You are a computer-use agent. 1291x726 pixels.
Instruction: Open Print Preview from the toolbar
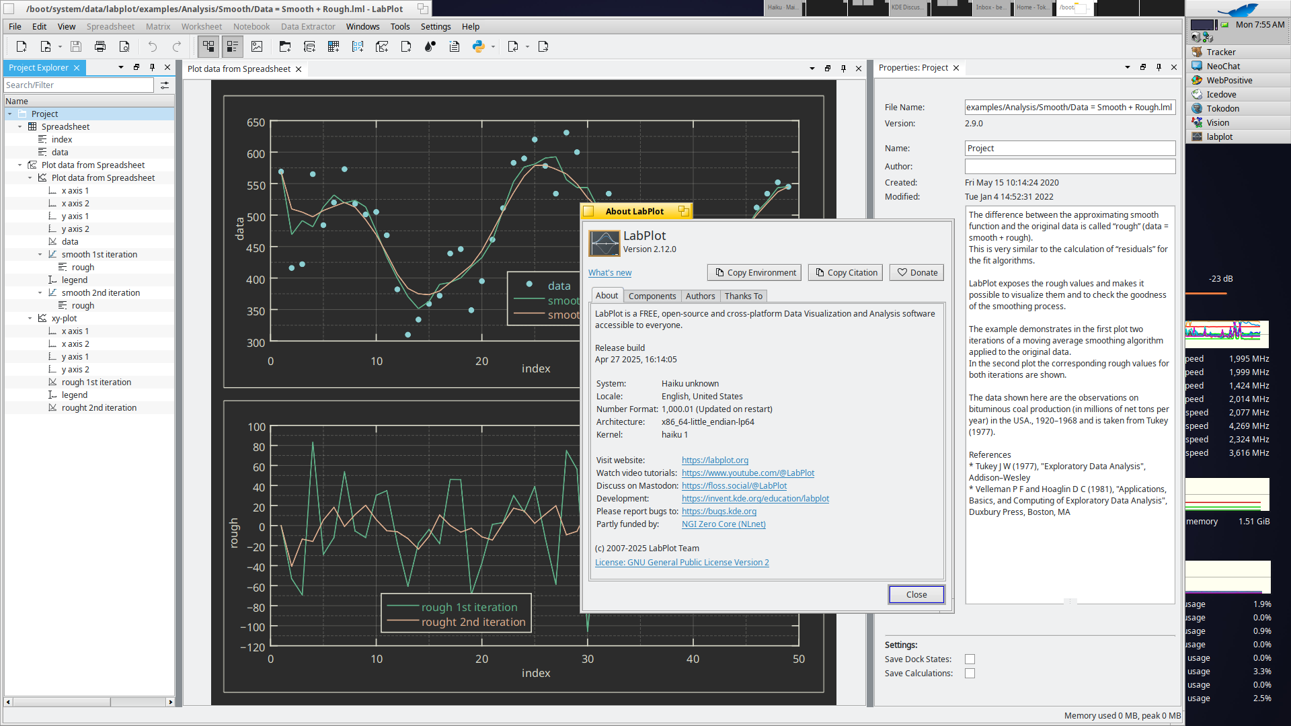[124, 46]
